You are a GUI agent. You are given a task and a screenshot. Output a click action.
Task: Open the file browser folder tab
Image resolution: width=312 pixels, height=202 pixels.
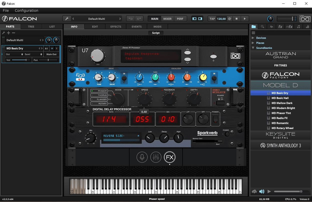click(x=254, y=27)
